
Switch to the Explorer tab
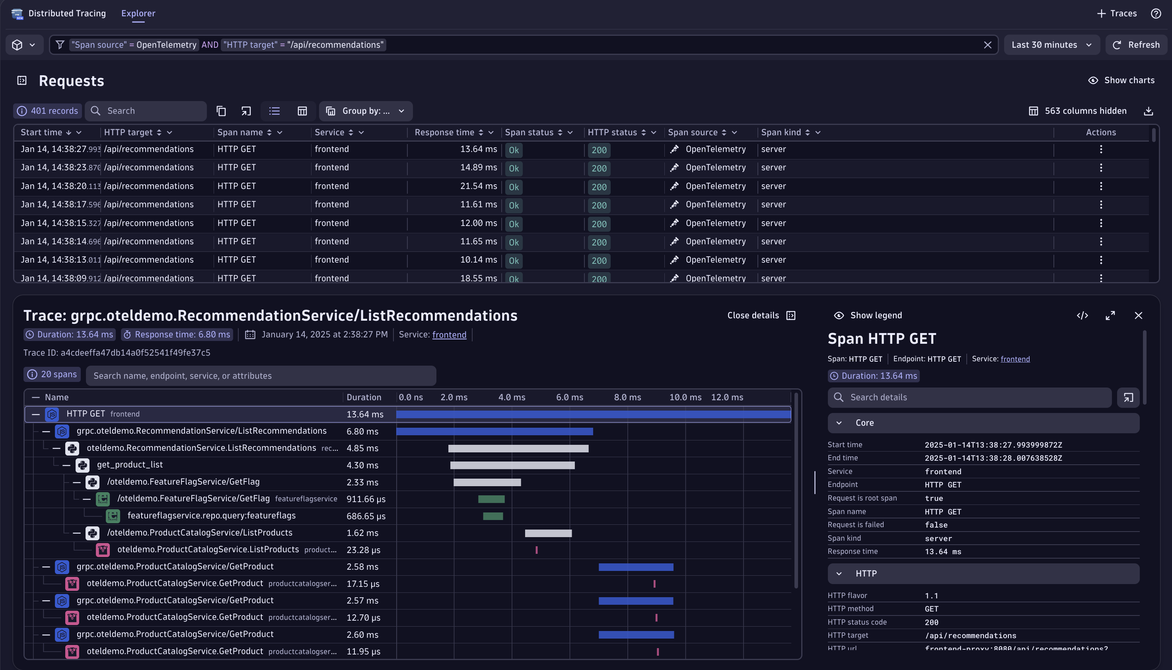pyautogui.click(x=138, y=14)
